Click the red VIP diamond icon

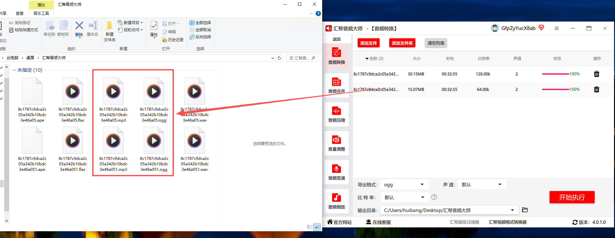(541, 28)
